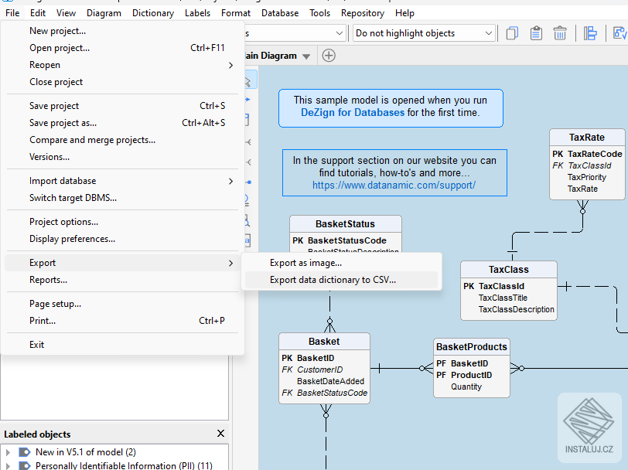Select the TaxRate entity header
Viewport: 628px width, 470px height.
(x=587, y=138)
